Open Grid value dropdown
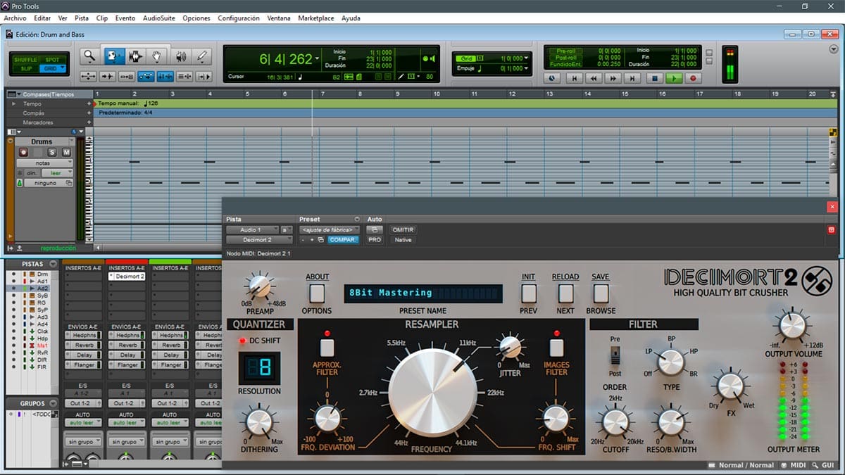This screenshot has width=845, height=475. tap(527, 58)
